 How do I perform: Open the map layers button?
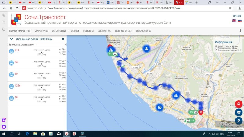(239, 112)
